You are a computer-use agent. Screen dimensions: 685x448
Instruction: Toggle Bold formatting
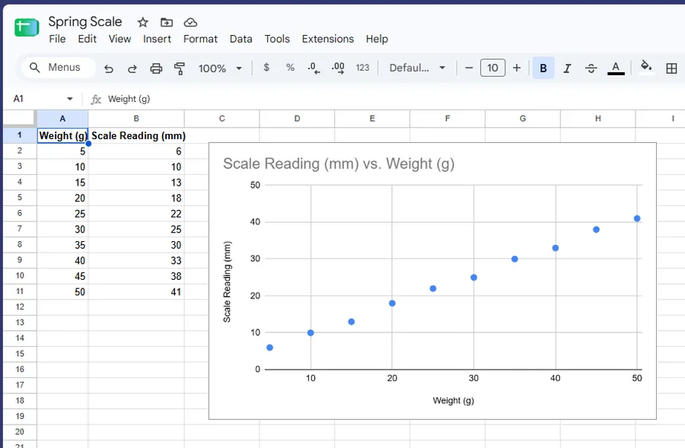pos(543,68)
